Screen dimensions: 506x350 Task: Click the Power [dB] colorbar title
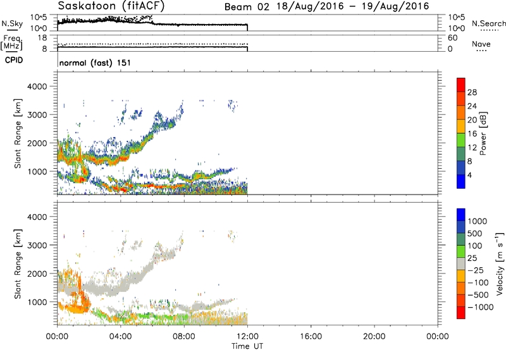pos(483,133)
